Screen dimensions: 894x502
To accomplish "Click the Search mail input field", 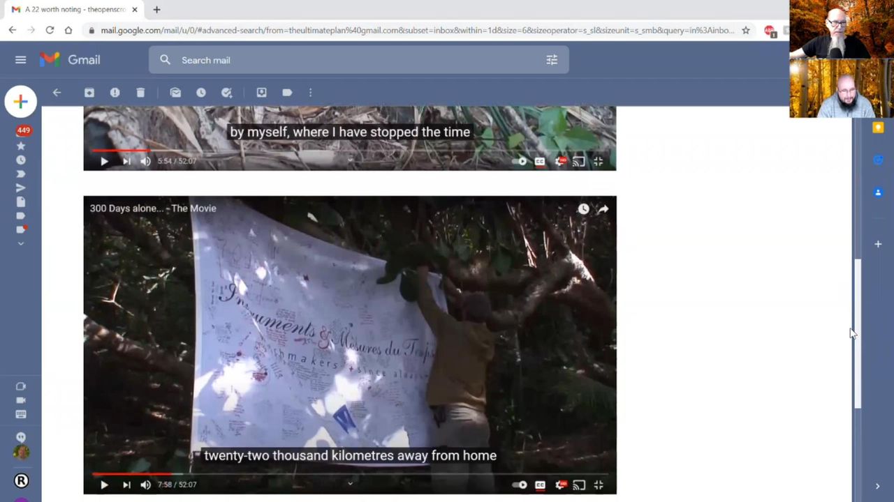I will coord(349,60).
